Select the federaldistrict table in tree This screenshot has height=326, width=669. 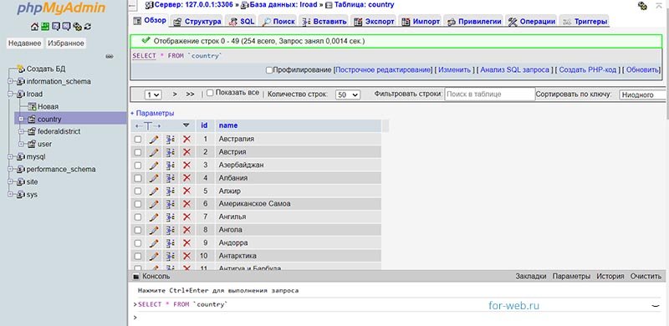coord(59,131)
